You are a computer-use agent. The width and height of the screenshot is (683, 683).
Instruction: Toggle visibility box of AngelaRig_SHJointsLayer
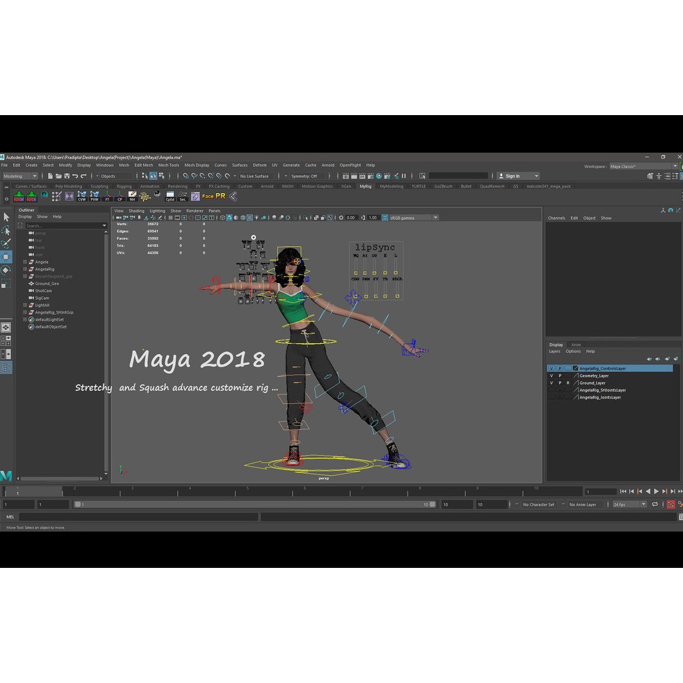pos(551,390)
